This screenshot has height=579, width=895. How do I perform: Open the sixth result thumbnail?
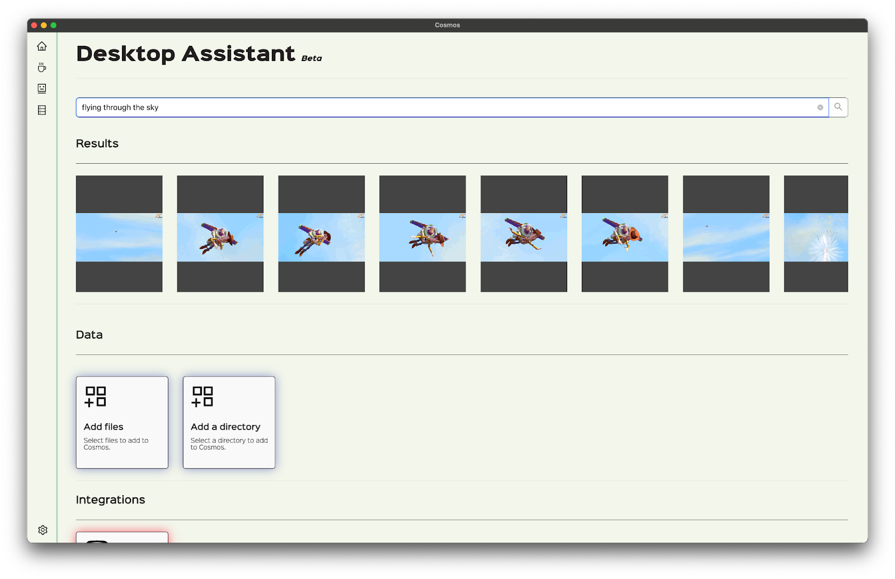[x=625, y=234]
